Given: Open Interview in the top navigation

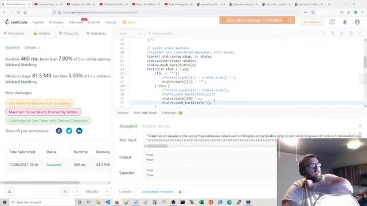Looking at the screenshot, I should (76, 22).
